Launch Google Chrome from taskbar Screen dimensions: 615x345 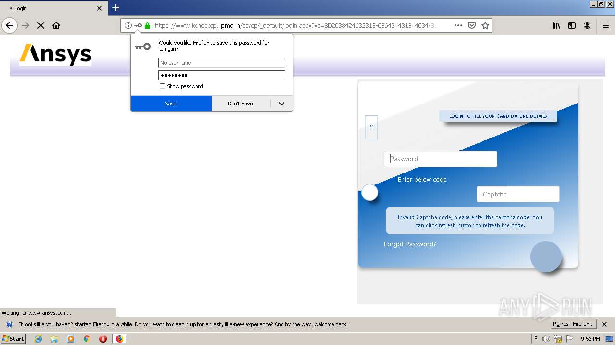[x=87, y=339]
